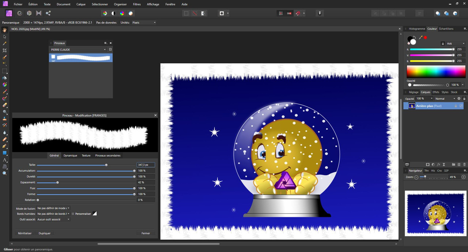The width and height of the screenshot is (468, 252).
Task: Toggle the lock icon beside RVB dropdown
Action: point(443,44)
